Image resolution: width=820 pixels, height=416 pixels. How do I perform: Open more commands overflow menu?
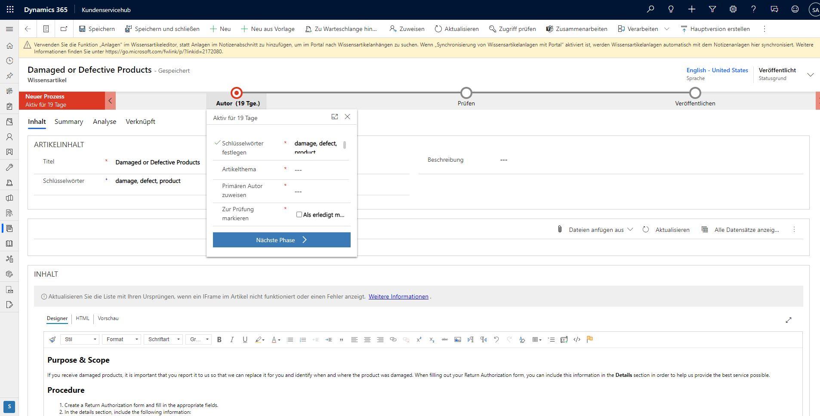(x=765, y=29)
